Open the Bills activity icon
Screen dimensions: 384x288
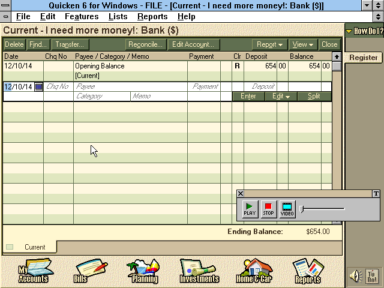click(x=89, y=271)
